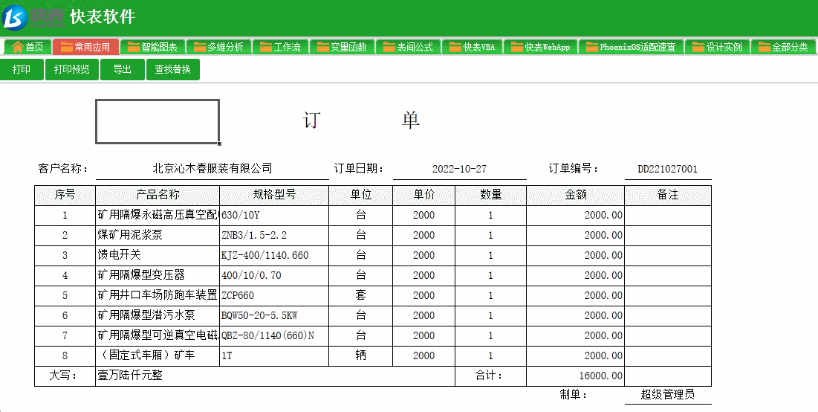The width and height of the screenshot is (818, 412).
Task: Click the 超级管理员 preparer field
Action: (668, 395)
